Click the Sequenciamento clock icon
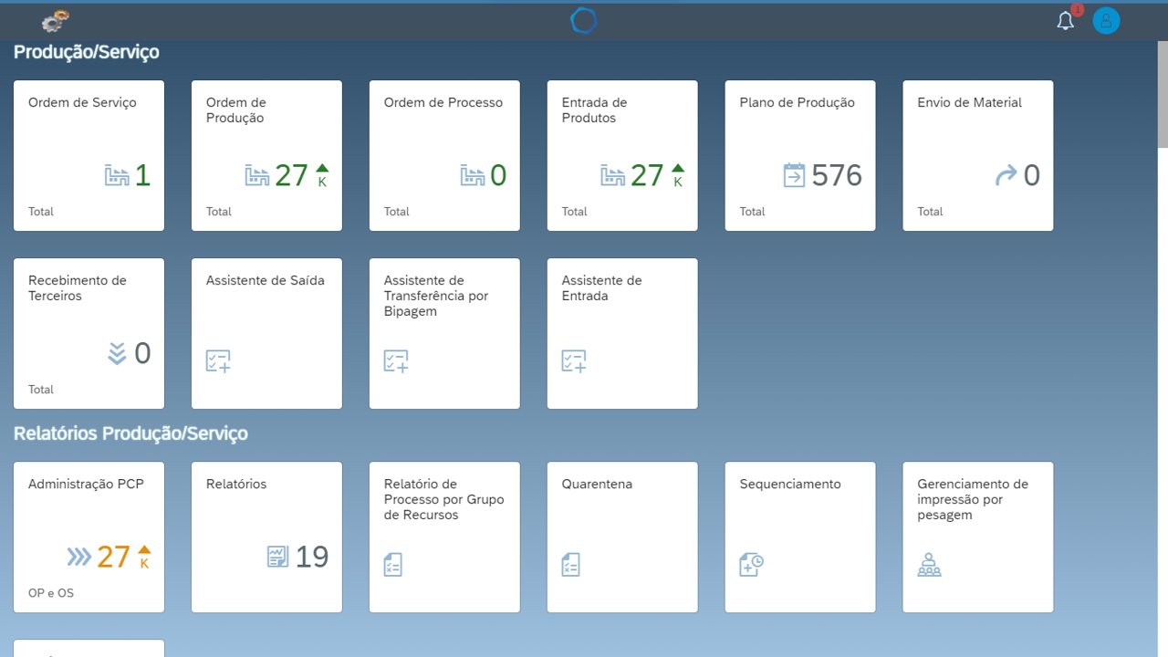Image resolution: width=1168 pixels, height=657 pixels. pos(751,565)
